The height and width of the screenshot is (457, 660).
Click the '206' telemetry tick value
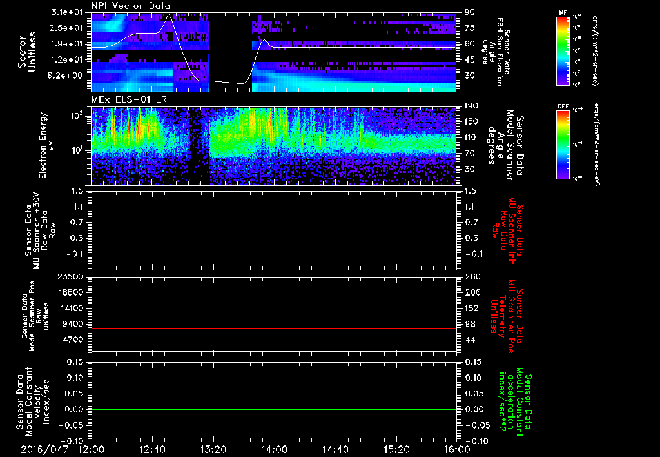click(x=472, y=292)
